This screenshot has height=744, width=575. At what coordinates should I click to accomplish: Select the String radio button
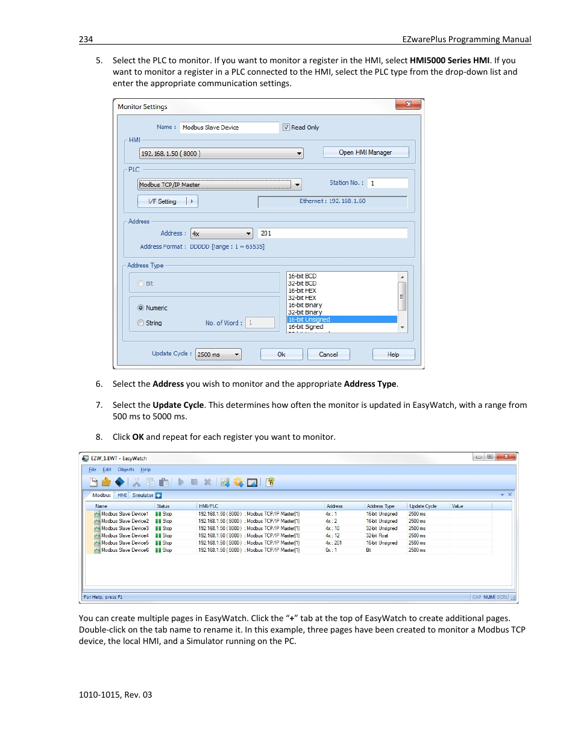(141, 323)
